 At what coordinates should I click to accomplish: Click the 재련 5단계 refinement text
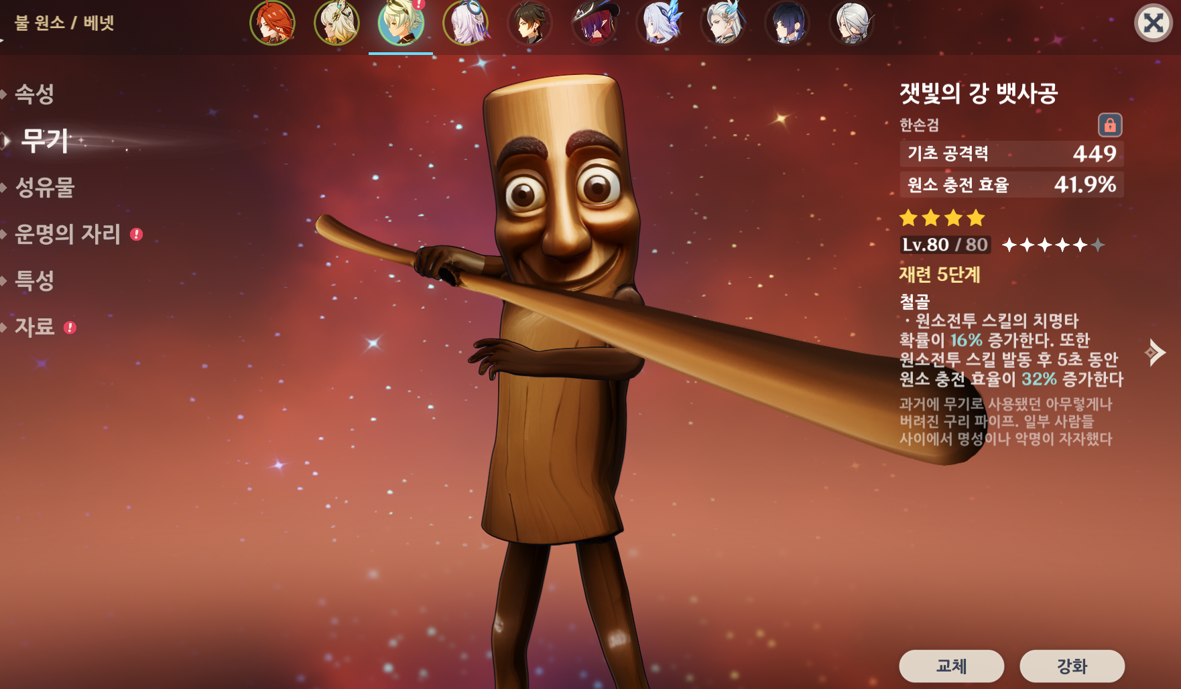(x=940, y=274)
